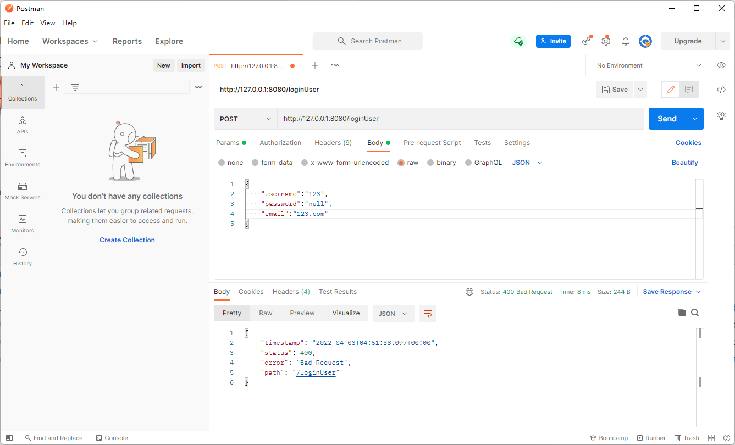Image resolution: width=735 pixels, height=445 pixels.
Task: Toggle the sidebar icon at bottom left
Action: [x=9, y=438]
